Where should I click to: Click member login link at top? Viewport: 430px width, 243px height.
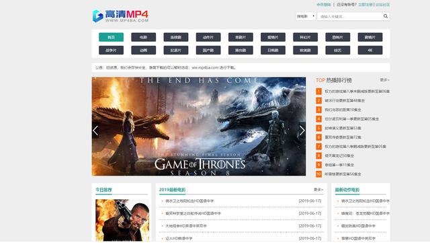pos(324,5)
